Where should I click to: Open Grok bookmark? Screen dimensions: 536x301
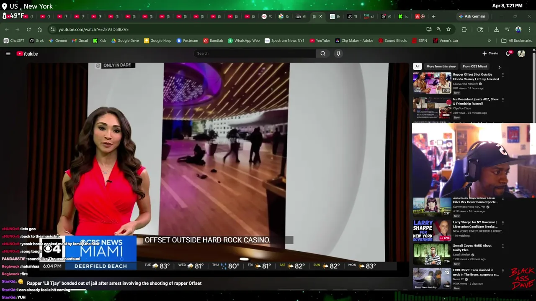36,41
